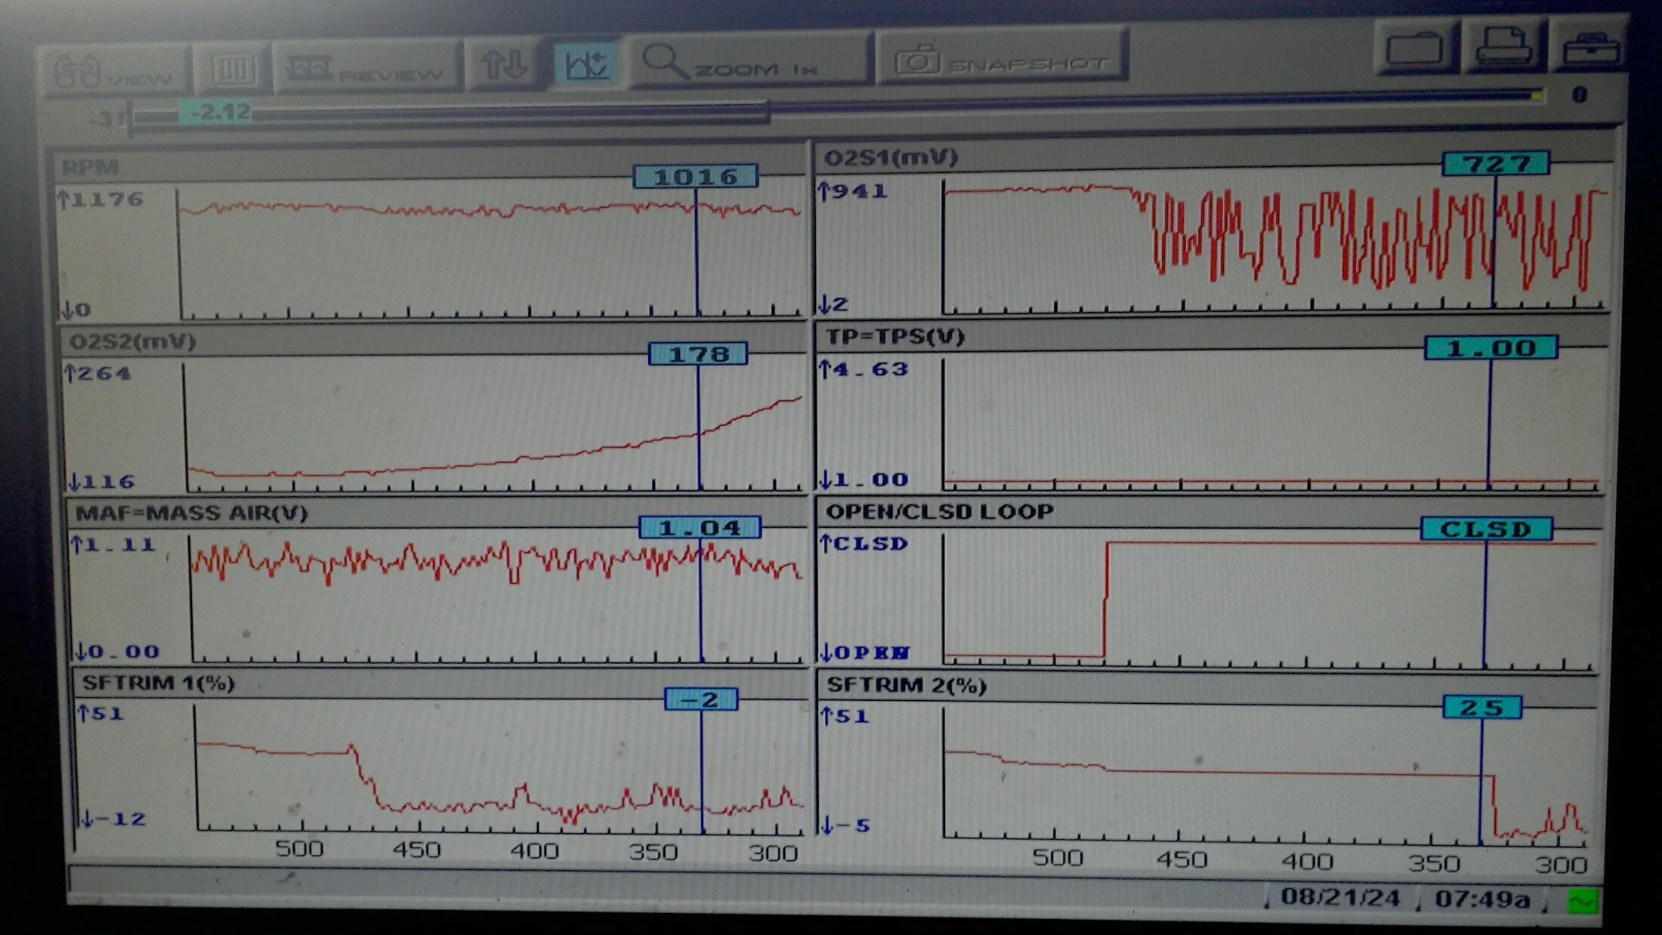Click the 25 cursor value on SFTRIM 2
Image resolution: width=1662 pixels, height=935 pixels.
point(1481,708)
